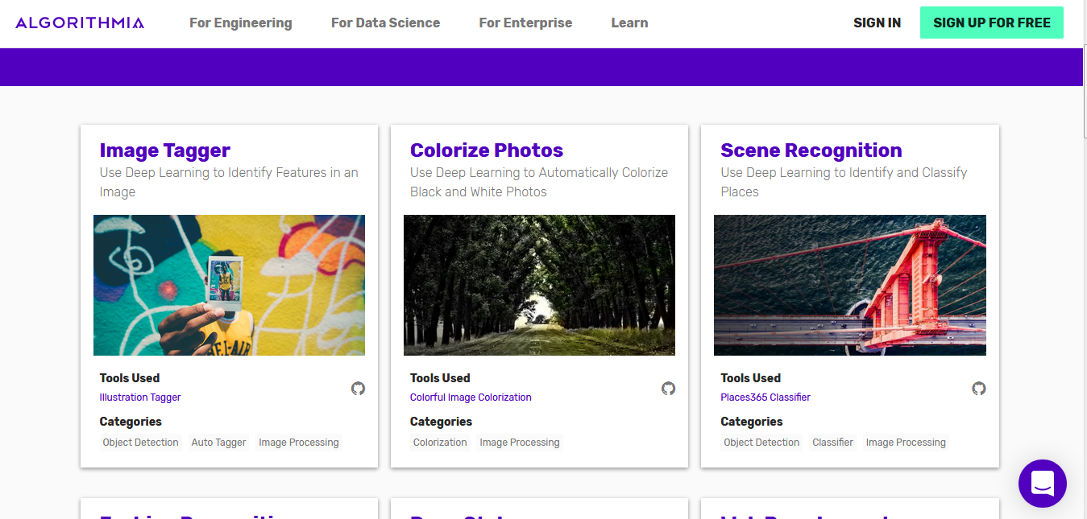Viewport: 1087px width, 519px height.
Task: Open the Learn menu
Action: pyautogui.click(x=629, y=23)
